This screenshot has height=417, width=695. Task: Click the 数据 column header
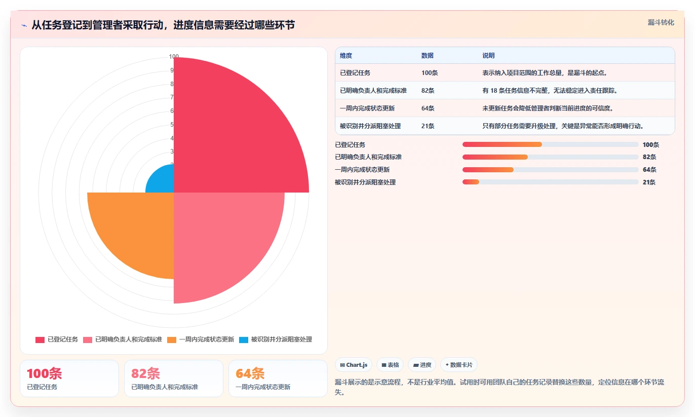428,56
